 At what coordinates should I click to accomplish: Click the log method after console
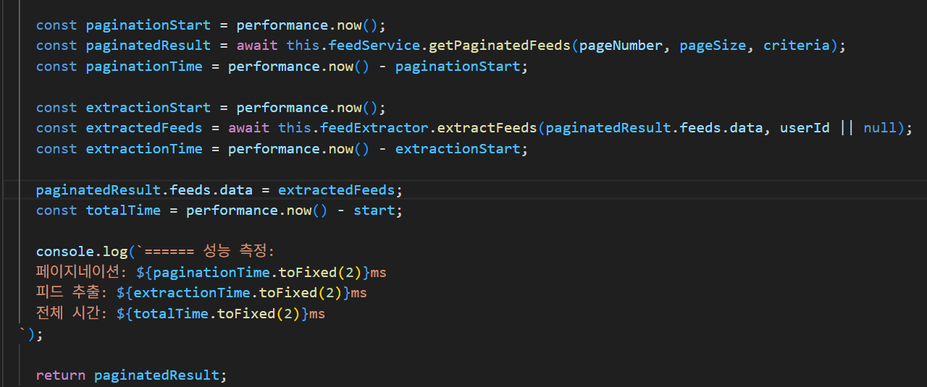pos(115,252)
